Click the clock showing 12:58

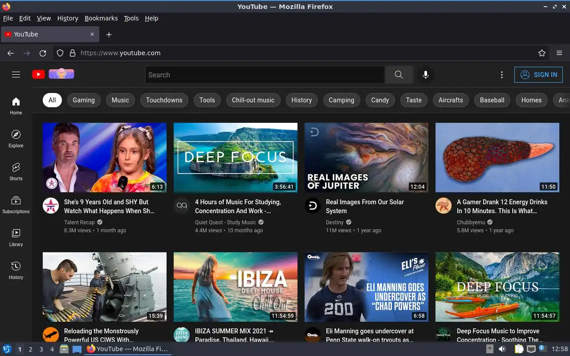560,349
